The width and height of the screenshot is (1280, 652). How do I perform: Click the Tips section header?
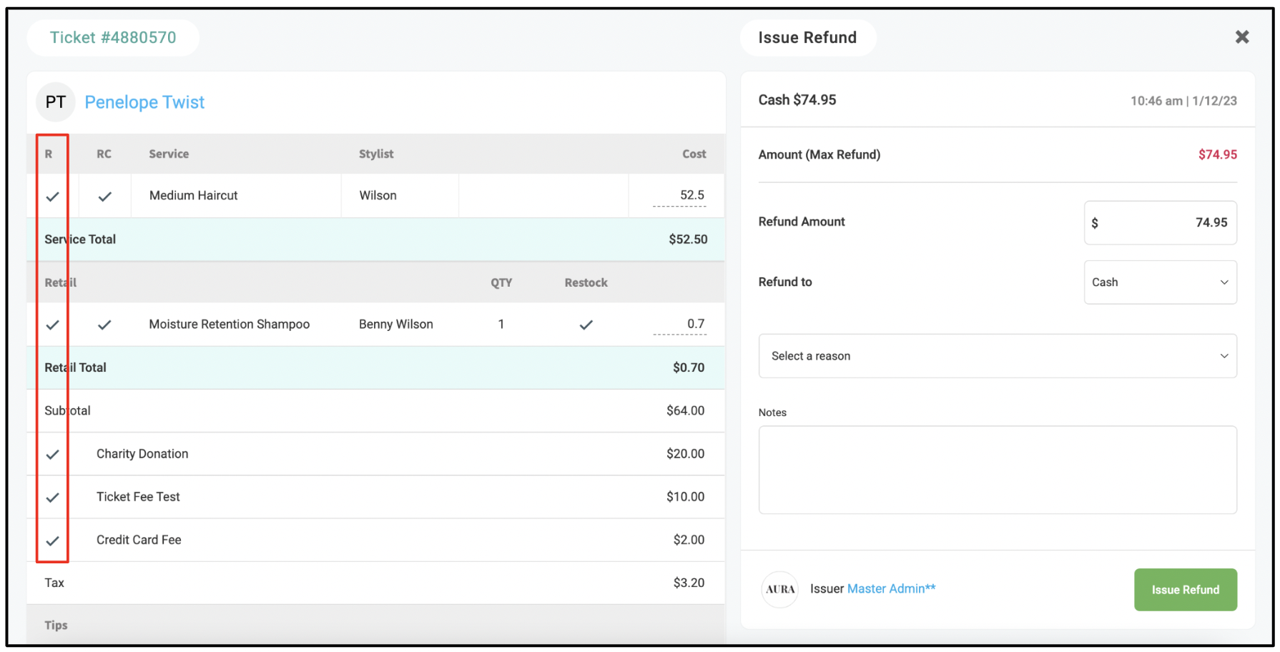click(x=56, y=626)
